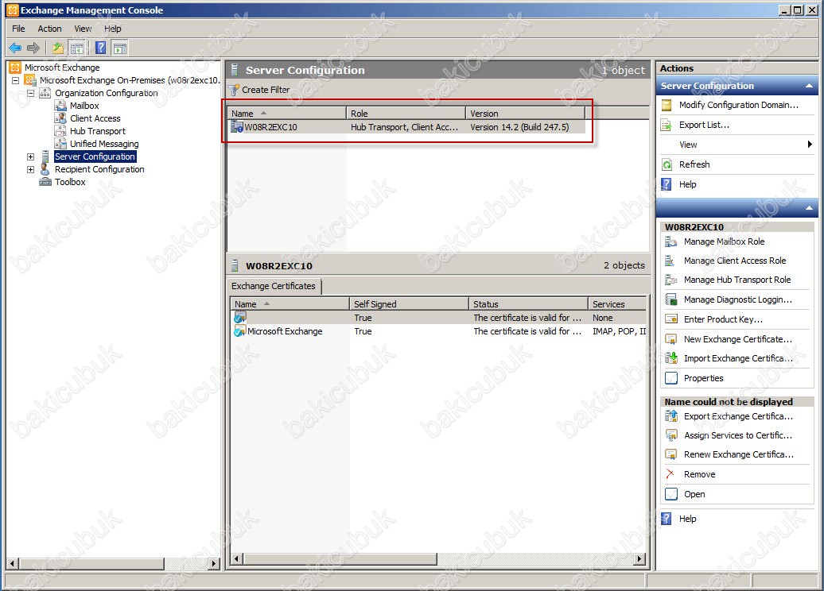Click the Export List icon
The height and width of the screenshot is (591, 824).
coord(667,125)
